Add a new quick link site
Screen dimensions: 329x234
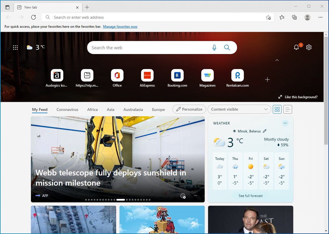[x=267, y=80]
